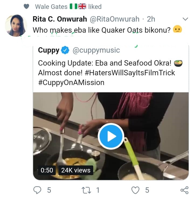Expand the tweet options chevron
The image size is (194, 200).
click(x=185, y=19)
